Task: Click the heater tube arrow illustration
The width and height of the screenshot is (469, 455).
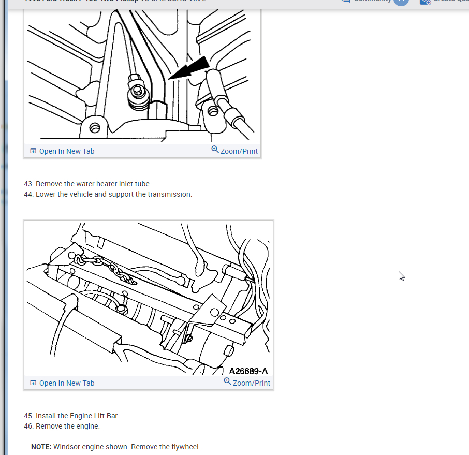Action: (x=142, y=76)
